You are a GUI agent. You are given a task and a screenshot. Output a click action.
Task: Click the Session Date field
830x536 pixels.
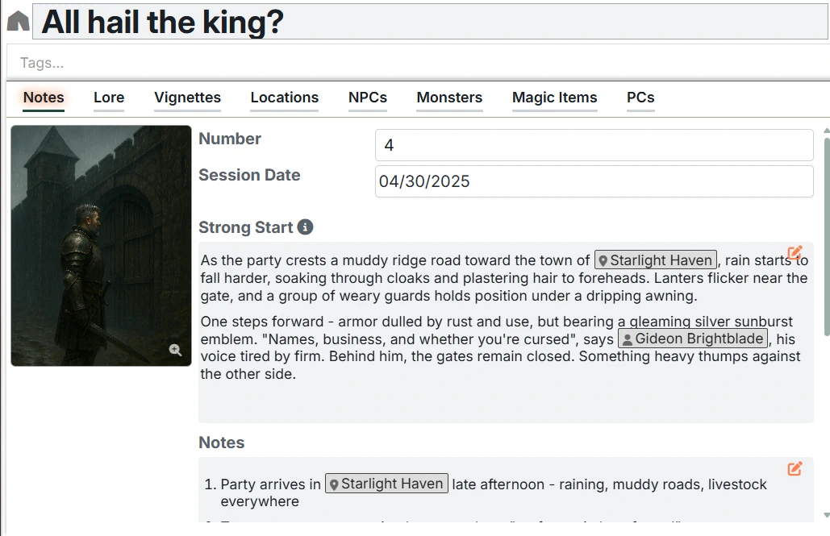(x=594, y=181)
